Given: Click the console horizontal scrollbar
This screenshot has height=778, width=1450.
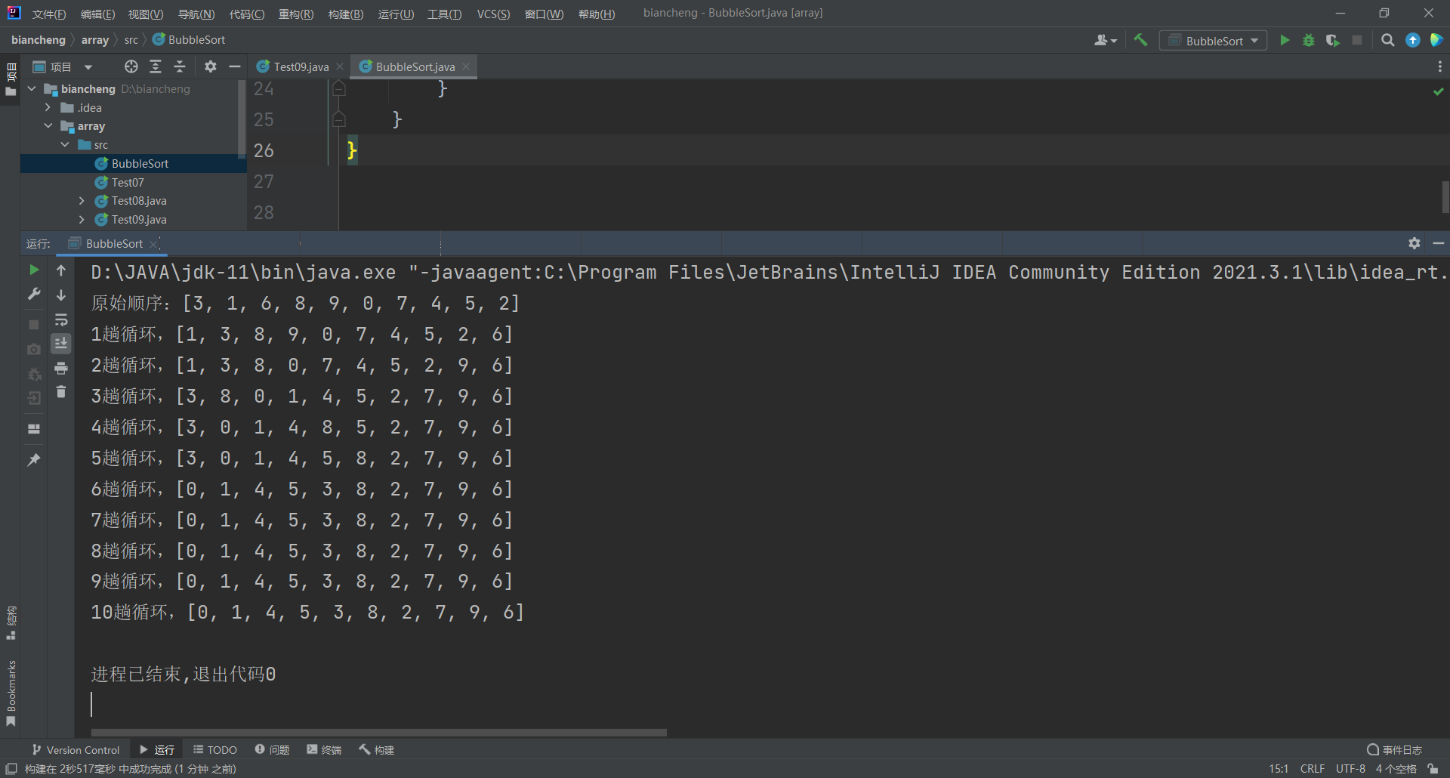Looking at the screenshot, I should [378, 732].
